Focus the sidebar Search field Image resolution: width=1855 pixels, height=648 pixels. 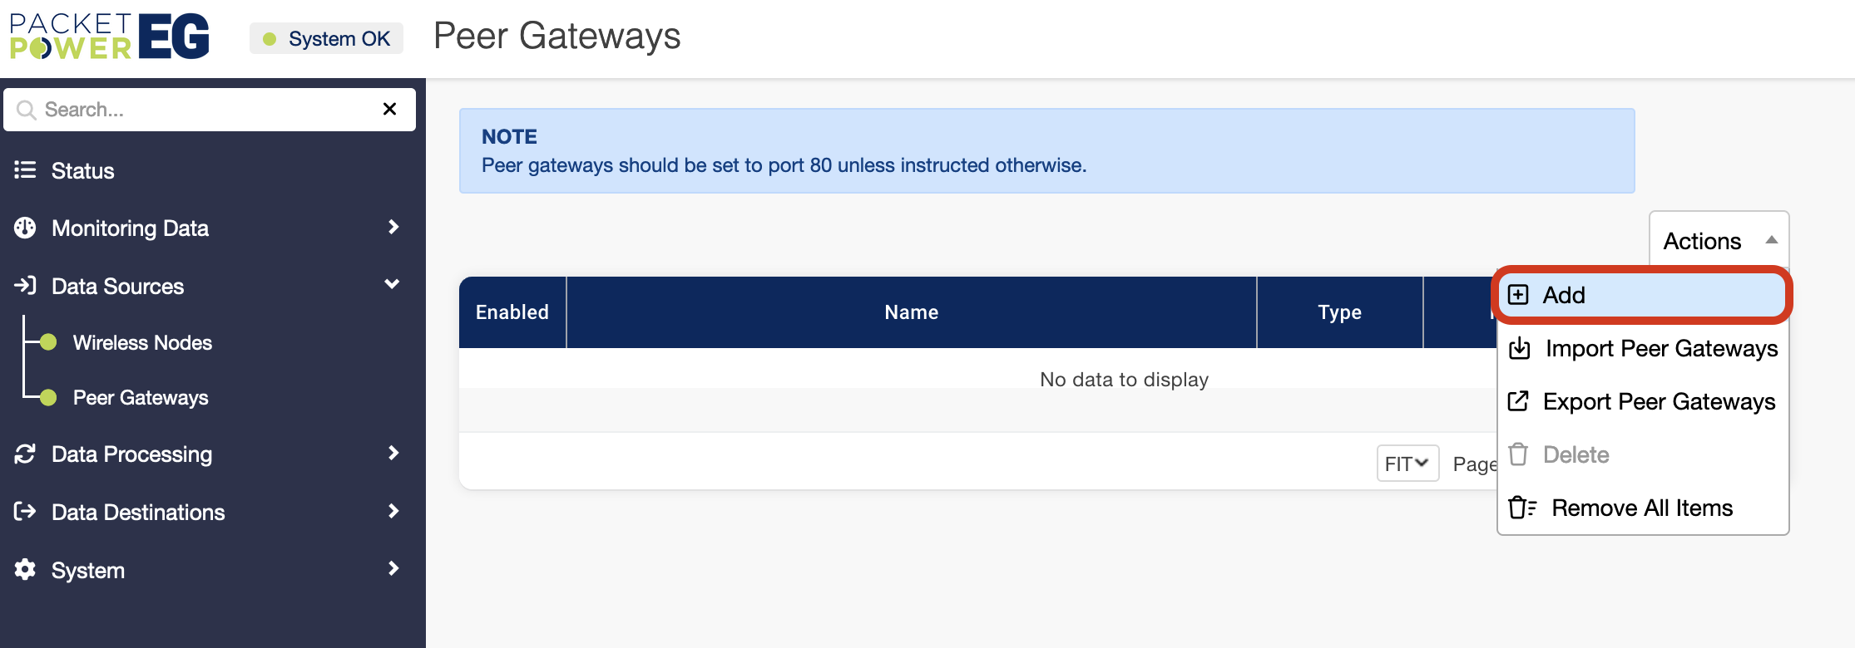point(200,110)
